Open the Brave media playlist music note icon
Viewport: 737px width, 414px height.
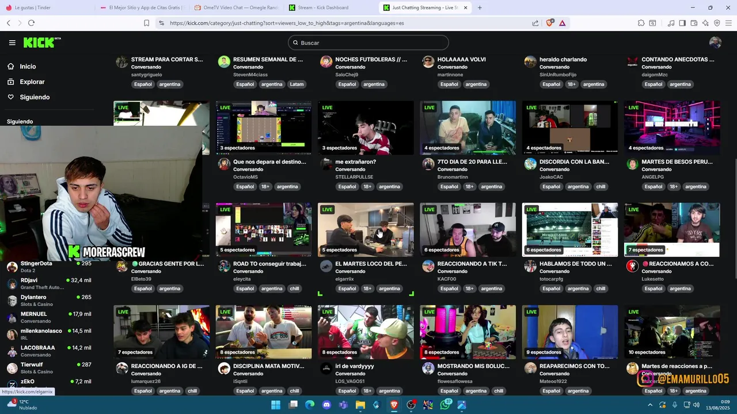671,23
